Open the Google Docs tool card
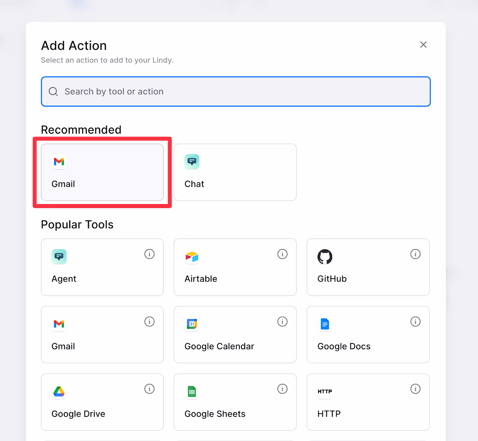This screenshot has width=478, height=441. click(x=368, y=334)
